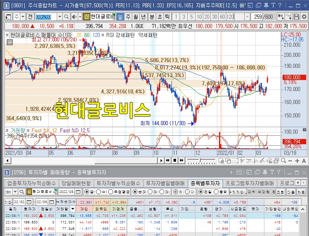The width and height of the screenshot is (309, 236).
Task: Click chart zoom magnifier icon in bottom toolbar
Action: coord(283,160)
